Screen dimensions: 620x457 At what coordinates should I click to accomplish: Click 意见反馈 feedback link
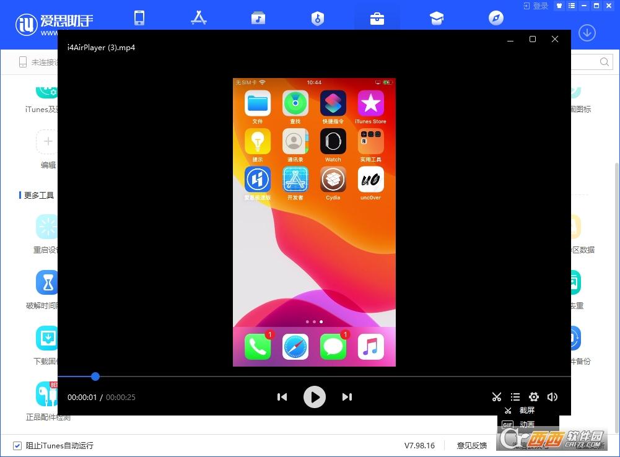pyautogui.click(x=472, y=445)
